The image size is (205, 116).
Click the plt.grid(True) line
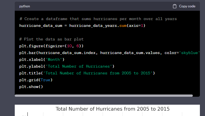pos(36,80)
